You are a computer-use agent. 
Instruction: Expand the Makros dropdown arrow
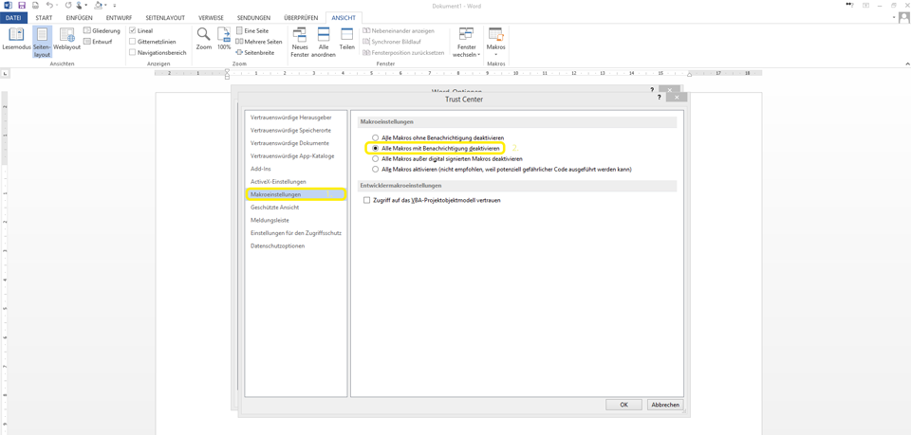coord(496,55)
